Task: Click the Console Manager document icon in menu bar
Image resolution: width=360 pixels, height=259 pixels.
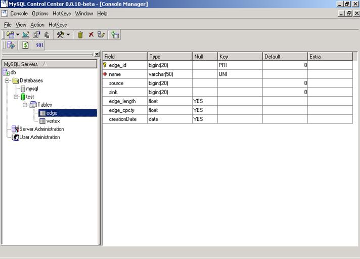Action: (5, 14)
